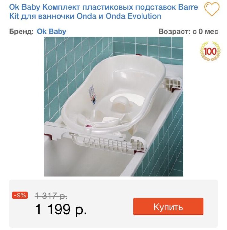This screenshot has height=230, width=227.
Task: Click the current price 1 199 р.
Action: click(x=61, y=210)
